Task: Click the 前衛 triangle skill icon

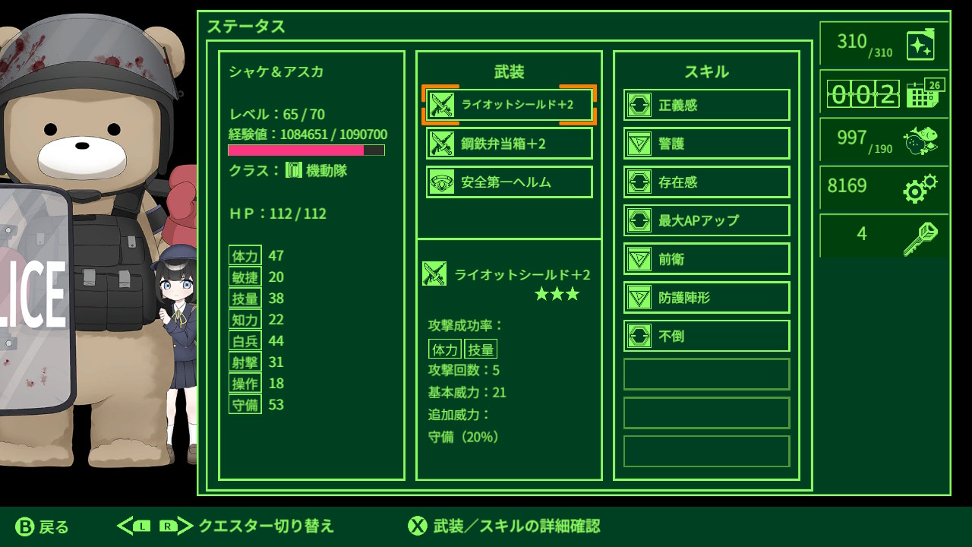Action: [639, 259]
